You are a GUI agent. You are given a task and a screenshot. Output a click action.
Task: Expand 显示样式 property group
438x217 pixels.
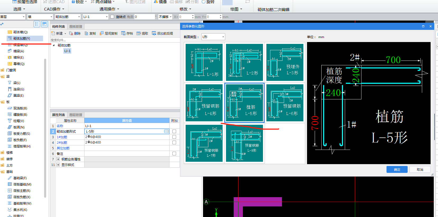58,165
